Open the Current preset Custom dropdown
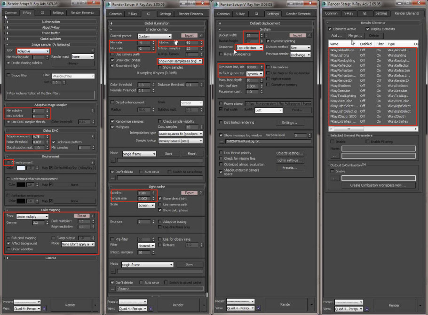Image resolution: width=428 pixels, height=315 pixels. pos(154,36)
